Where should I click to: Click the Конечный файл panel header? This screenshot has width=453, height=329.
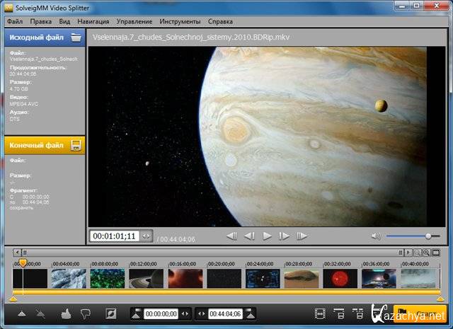pyautogui.click(x=35, y=146)
